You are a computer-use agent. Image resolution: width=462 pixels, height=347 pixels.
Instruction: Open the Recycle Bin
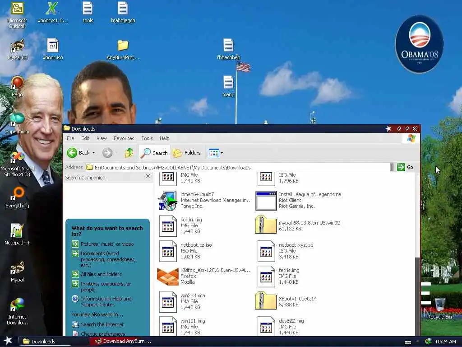tap(439, 308)
